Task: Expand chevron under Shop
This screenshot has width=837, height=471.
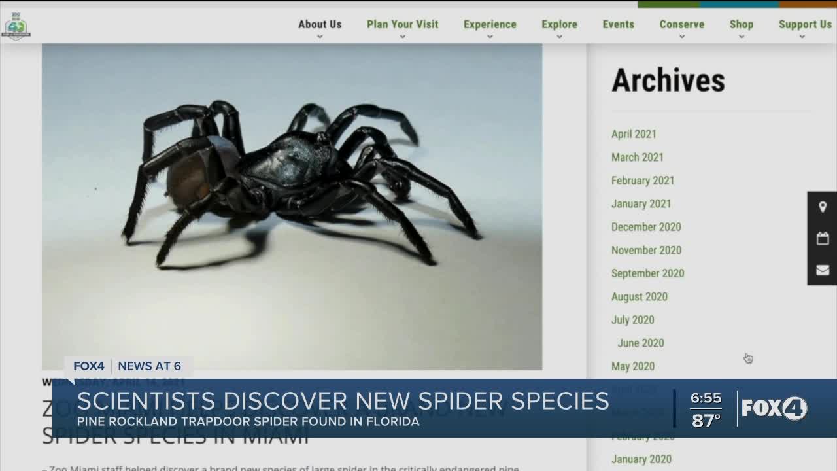Action: coord(742,37)
